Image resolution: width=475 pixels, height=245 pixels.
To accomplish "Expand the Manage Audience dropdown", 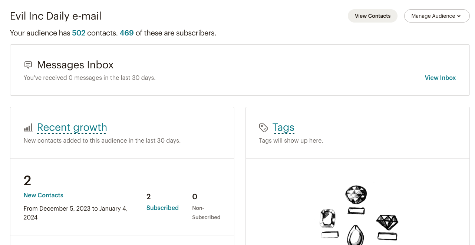I will [x=436, y=16].
